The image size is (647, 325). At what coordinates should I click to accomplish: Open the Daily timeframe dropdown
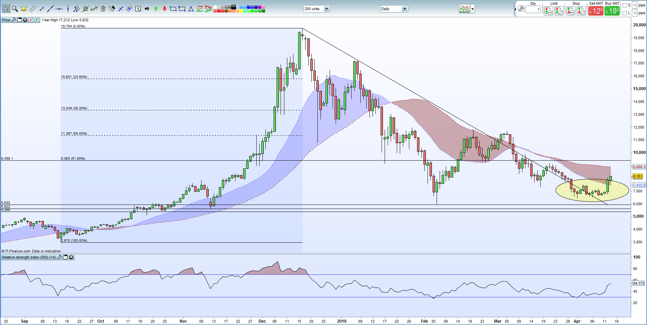(x=405, y=9)
